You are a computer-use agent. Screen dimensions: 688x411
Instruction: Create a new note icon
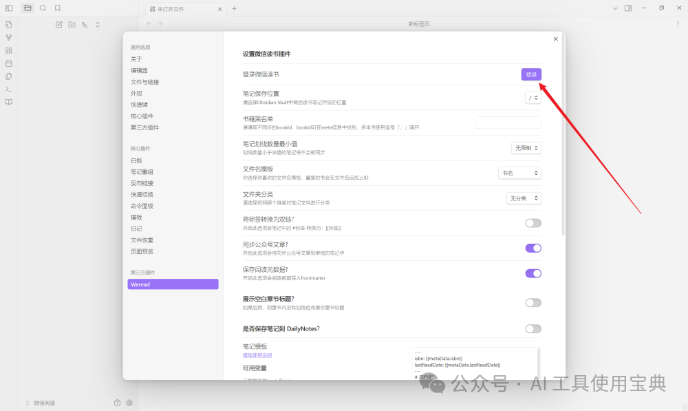pyautogui.click(x=58, y=25)
